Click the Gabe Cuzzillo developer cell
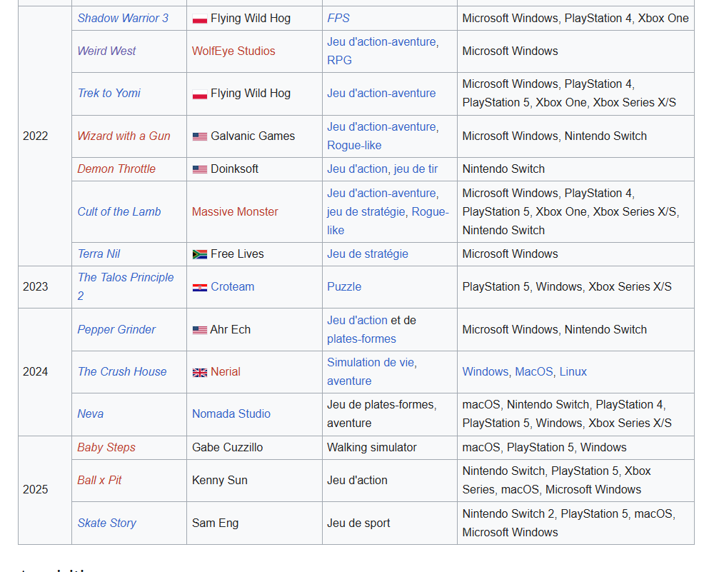The width and height of the screenshot is (709, 572). (254, 447)
